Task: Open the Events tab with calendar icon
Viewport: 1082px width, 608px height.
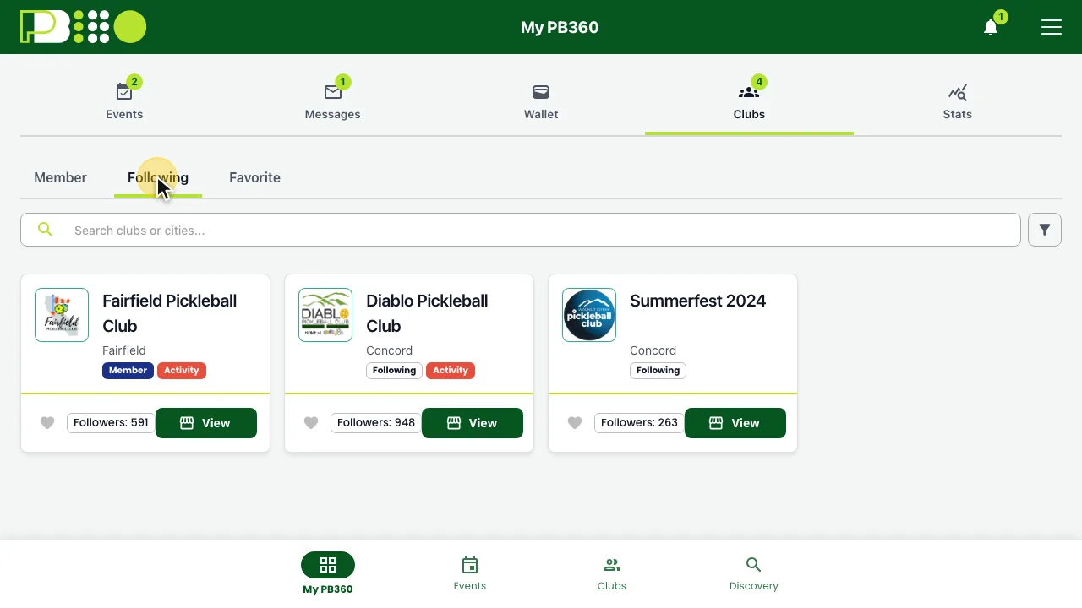Action: (x=124, y=101)
